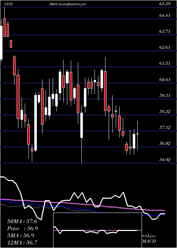
Task: Click the 63.71 price axis label
Action: click(165, 32)
